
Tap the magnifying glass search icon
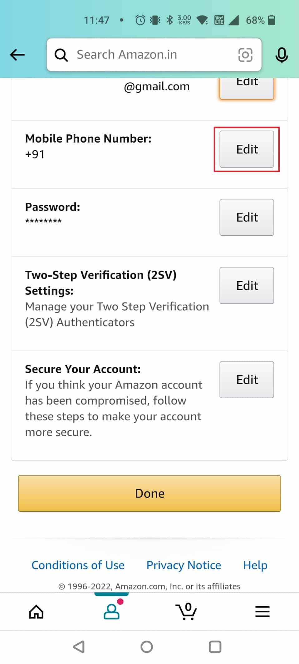coord(61,55)
